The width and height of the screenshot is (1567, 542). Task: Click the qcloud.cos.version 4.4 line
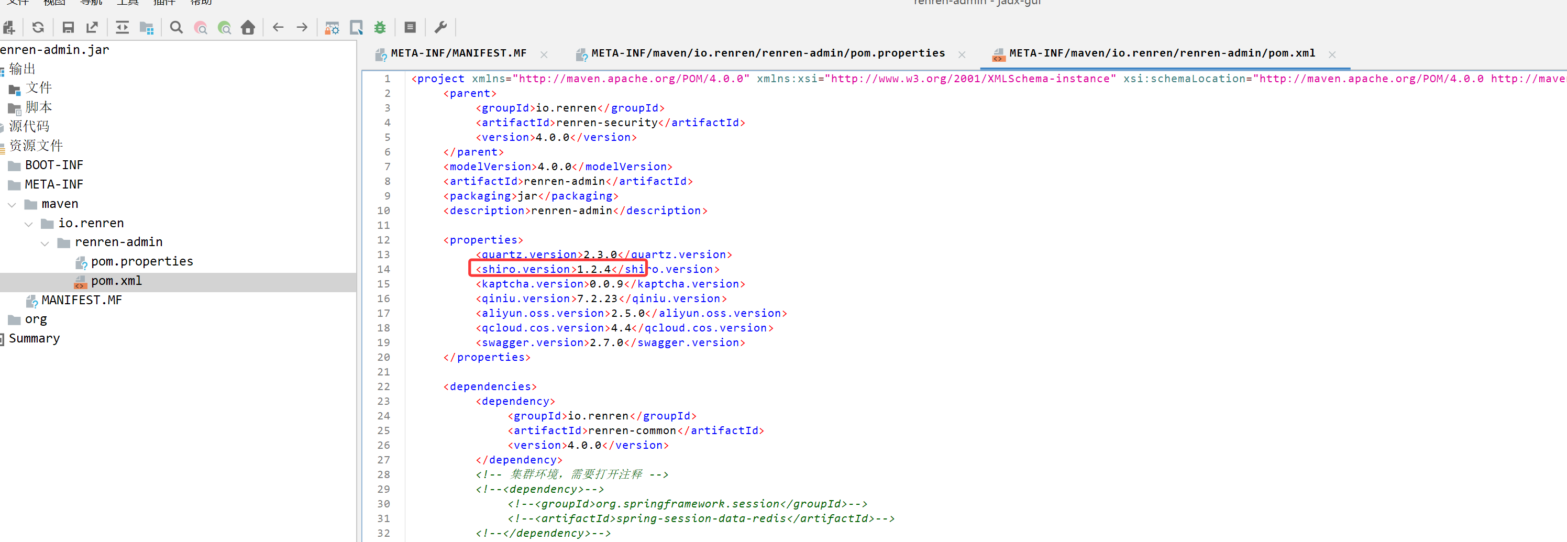pos(625,328)
